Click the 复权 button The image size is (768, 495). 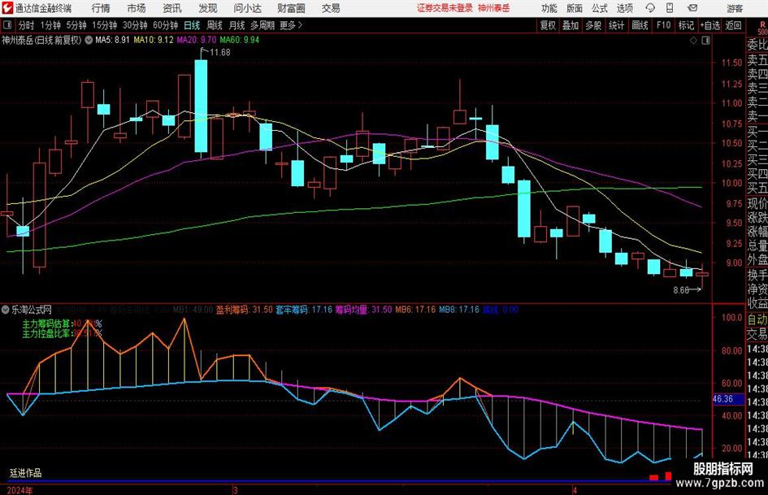point(548,25)
